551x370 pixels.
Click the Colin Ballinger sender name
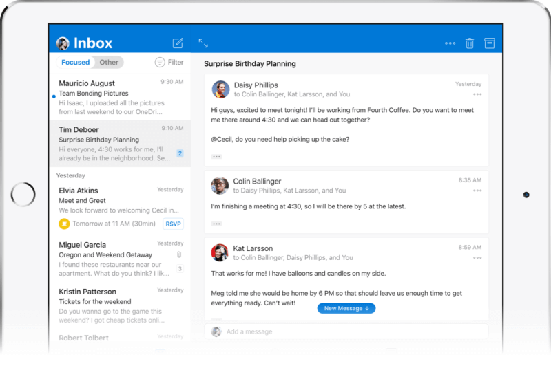click(257, 181)
